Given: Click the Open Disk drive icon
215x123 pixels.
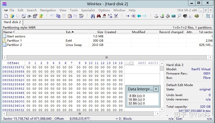Looking at the screenshot, I should 156,16.
